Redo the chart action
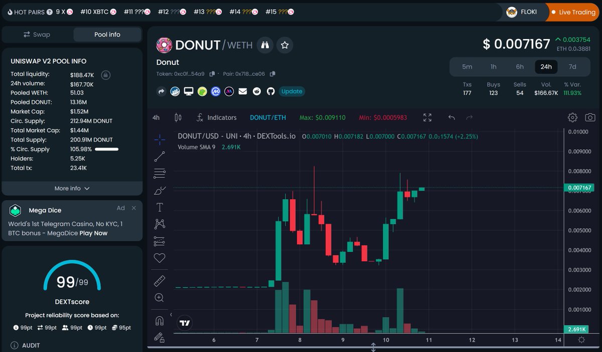602x352 pixels. (x=470, y=118)
